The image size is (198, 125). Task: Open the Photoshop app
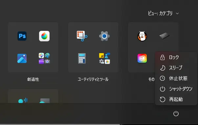coord(22,36)
